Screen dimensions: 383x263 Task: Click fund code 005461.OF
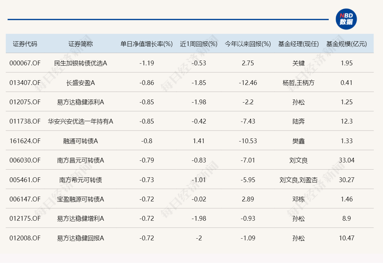pos(25,180)
